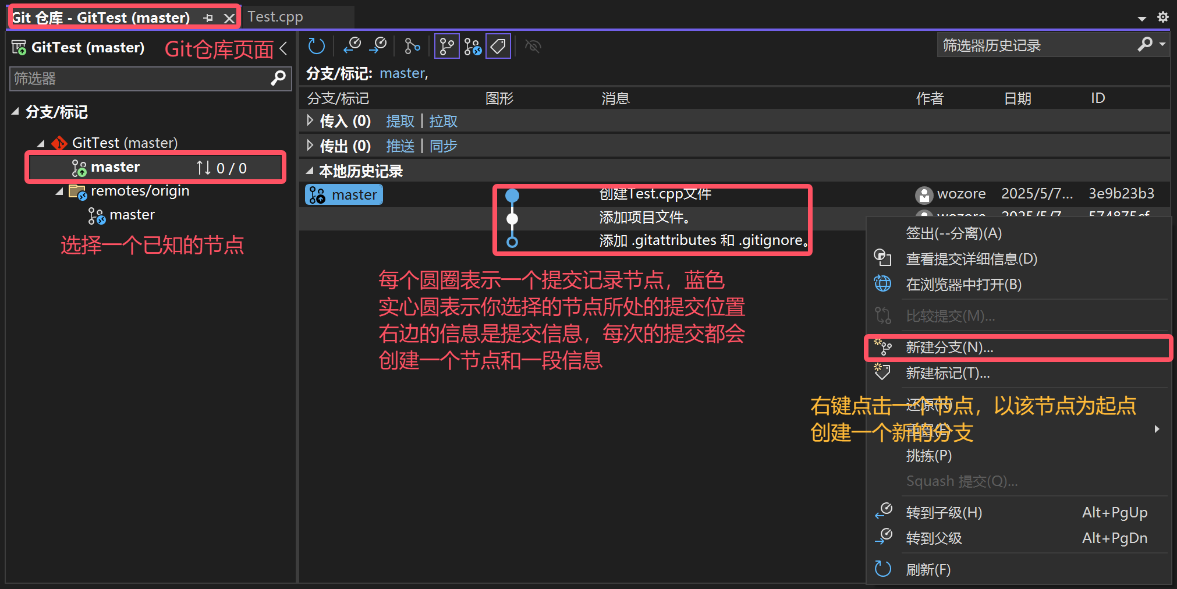Click the refresh icon in the history toolbar
1177x589 pixels.
[x=316, y=46]
